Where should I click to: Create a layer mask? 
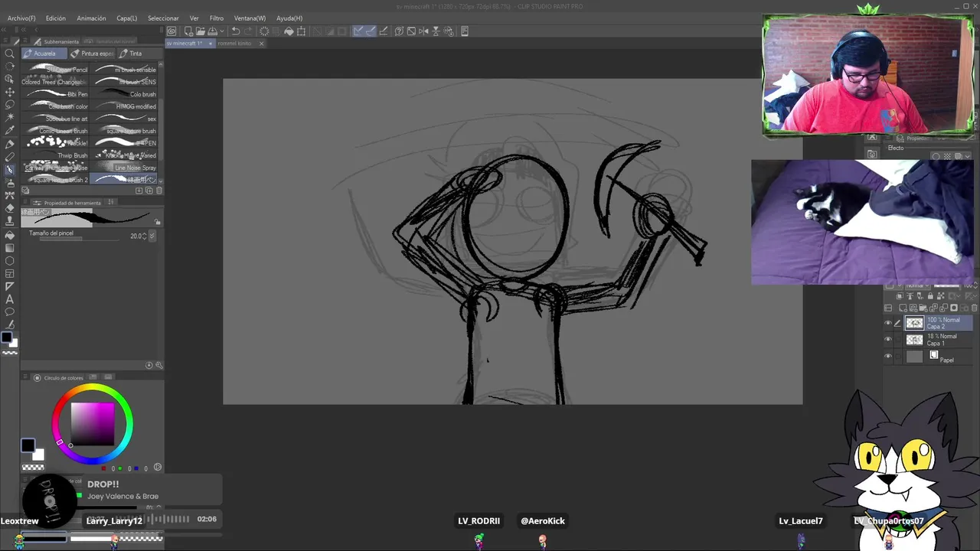tap(954, 308)
